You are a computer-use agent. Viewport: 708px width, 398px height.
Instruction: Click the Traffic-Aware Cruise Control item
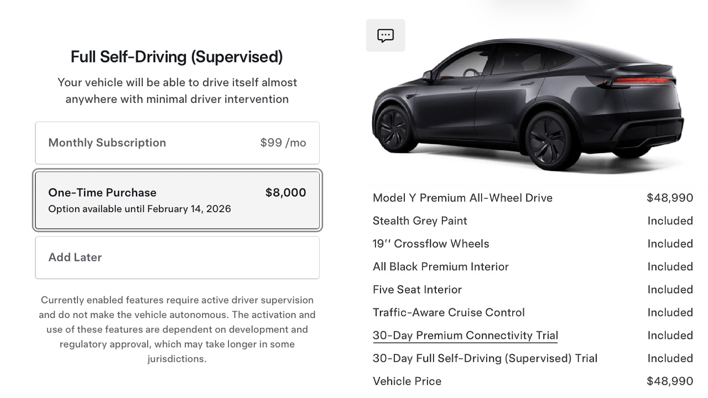pos(449,313)
